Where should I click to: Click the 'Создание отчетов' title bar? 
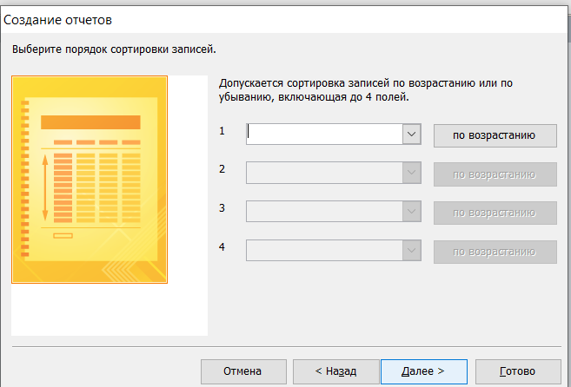pyautogui.click(x=261, y=17)
